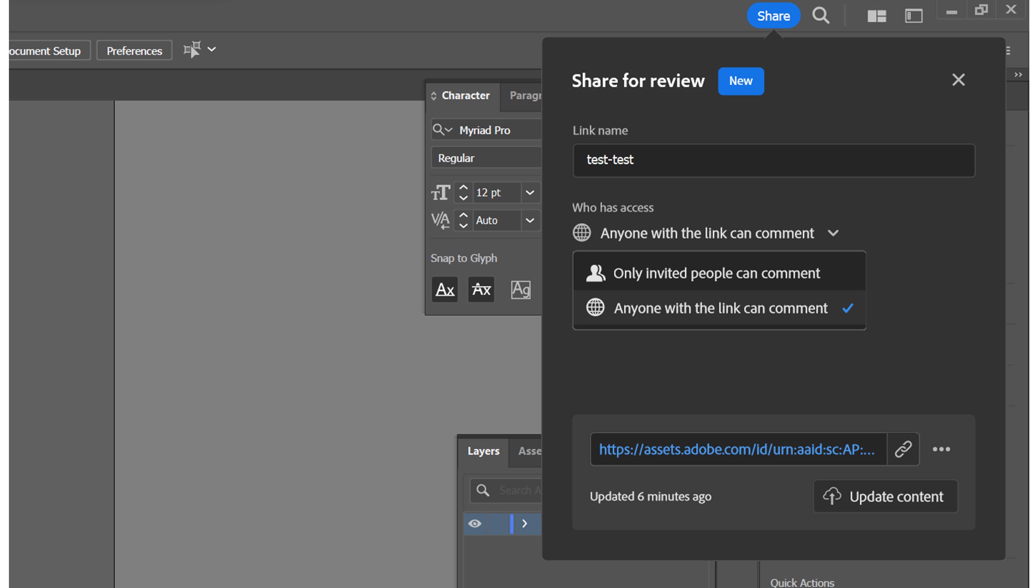1035x588 pixels.
Task: Select Only invited people can comment
Action: coord(716,272)
